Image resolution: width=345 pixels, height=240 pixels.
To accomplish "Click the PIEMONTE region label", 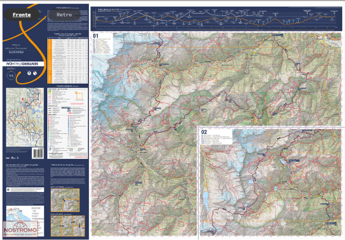I will 16,52.
